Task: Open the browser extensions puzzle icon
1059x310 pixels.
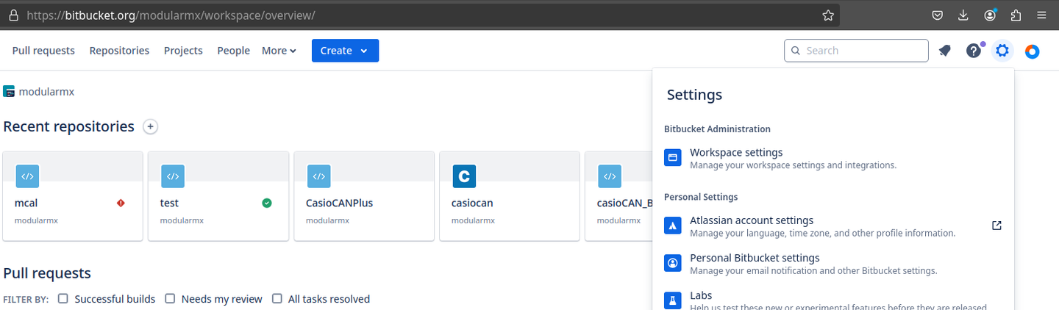Action: 1016,15
